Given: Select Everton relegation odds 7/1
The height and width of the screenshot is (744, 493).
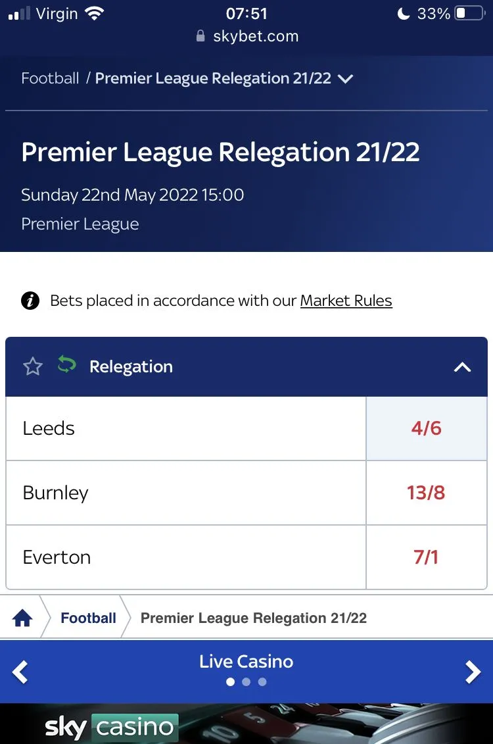Looking at the screenshot, I should click(x=426, y=557).
